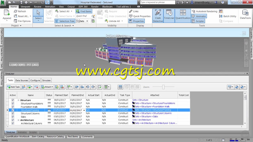Click the clear attachment icon
The image size is (253, 142).
tap(62, 87)
